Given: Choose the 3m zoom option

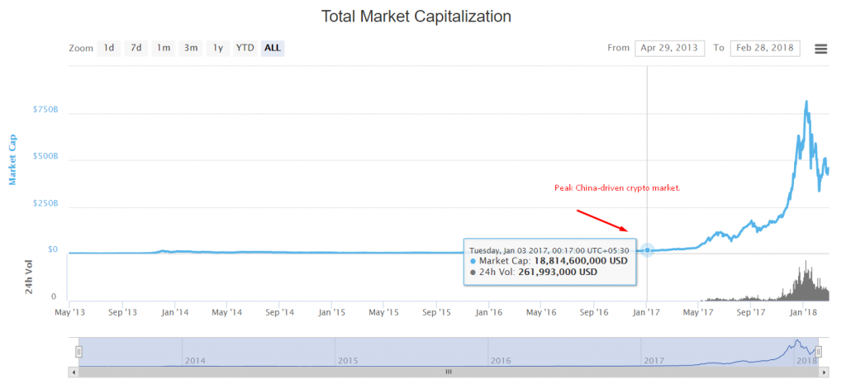Looking at the screenshot, I should 191,48.
